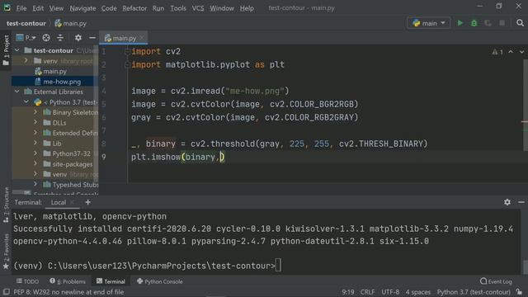Toggle tool window bars icon in status bar corner
This screenshot has height=297, width=528.
(6, 292)
